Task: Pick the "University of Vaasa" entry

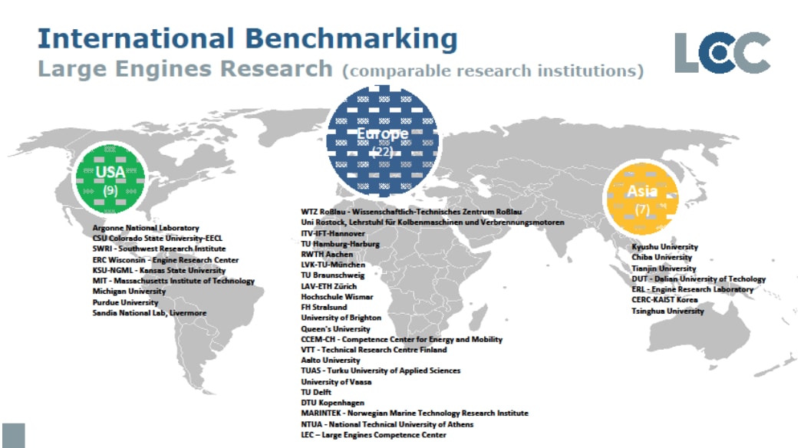Action: (336, 382)
